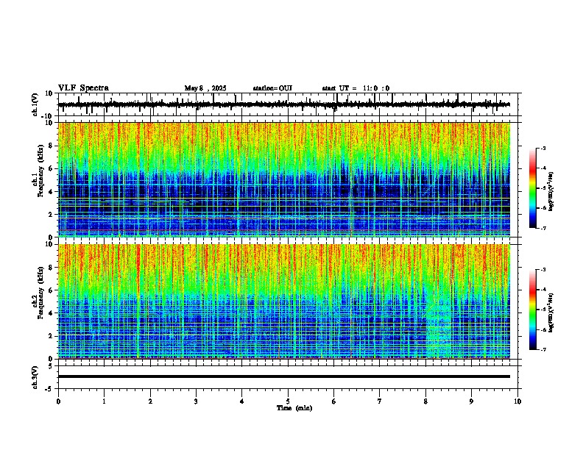
Task: Click time axis tick label "7"
Action: point(380,401)
